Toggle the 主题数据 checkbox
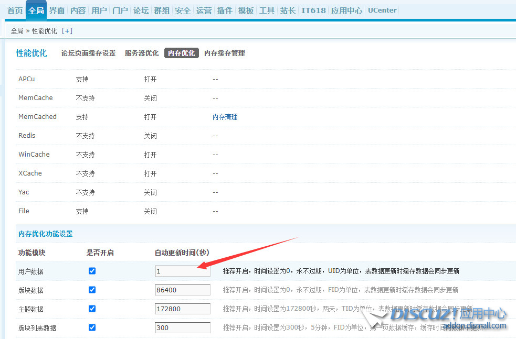516x339 pixels. tap(92, 309)
